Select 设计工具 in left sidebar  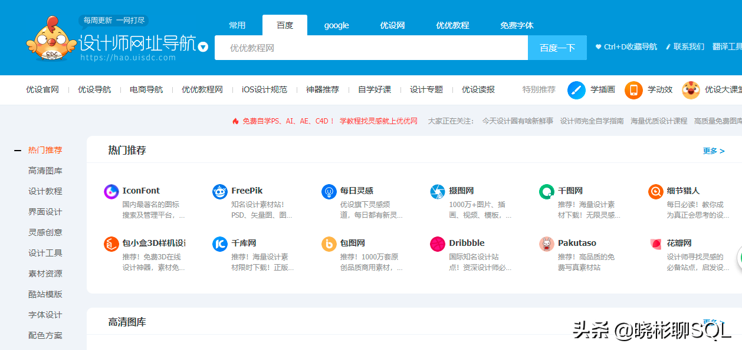pos(45,254)
